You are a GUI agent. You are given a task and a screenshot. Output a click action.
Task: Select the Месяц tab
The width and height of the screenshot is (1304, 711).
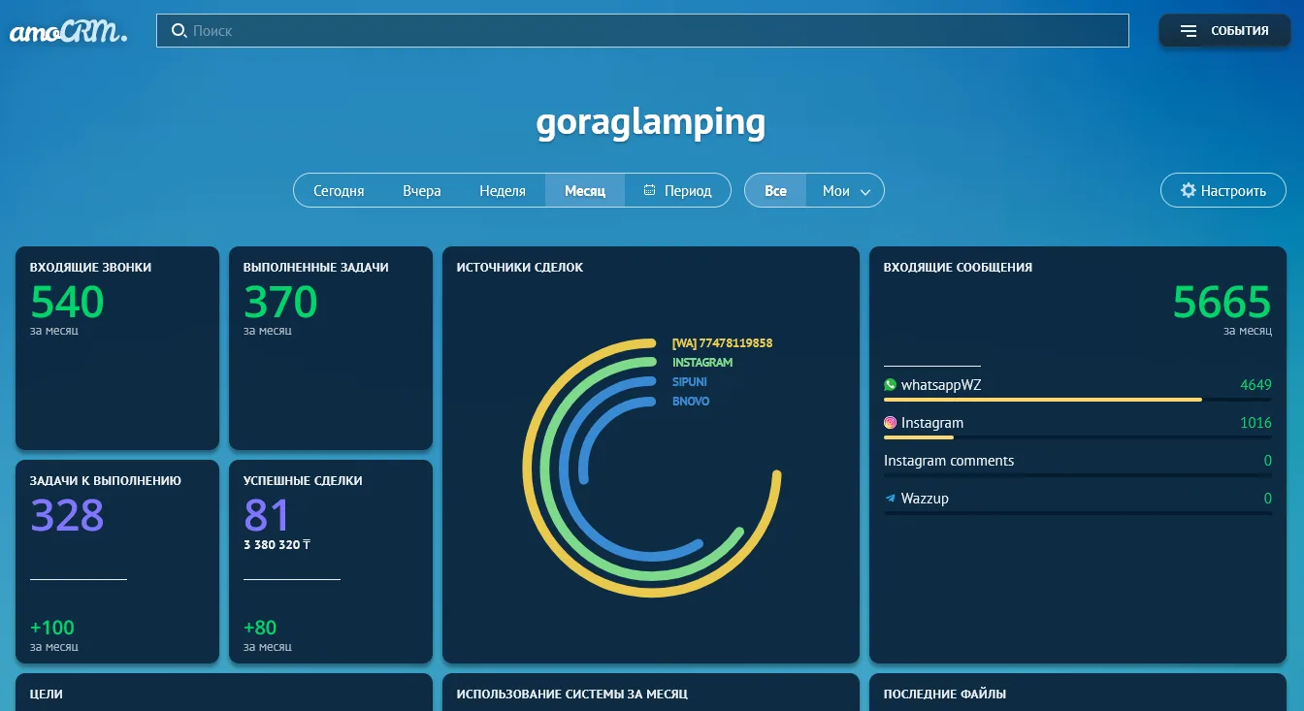pyautogui.click(x=585, y=191)
